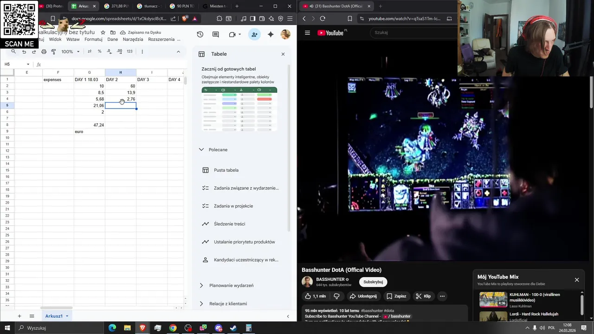Format the cell as percent

(x=99, y=51)
